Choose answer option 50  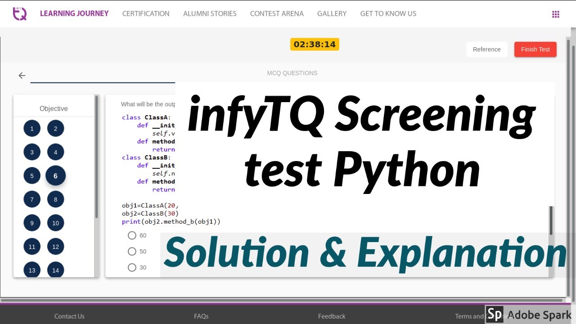[x=132, y=252]
